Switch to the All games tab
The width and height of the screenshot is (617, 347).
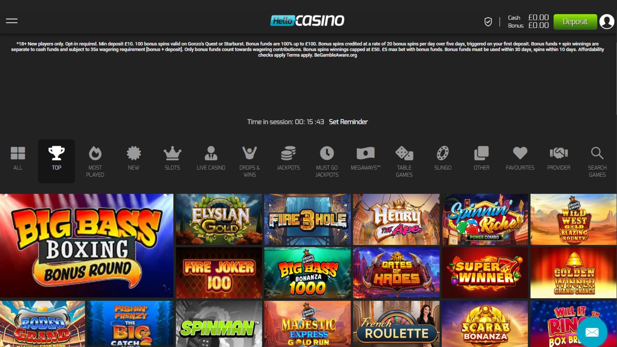18,158
